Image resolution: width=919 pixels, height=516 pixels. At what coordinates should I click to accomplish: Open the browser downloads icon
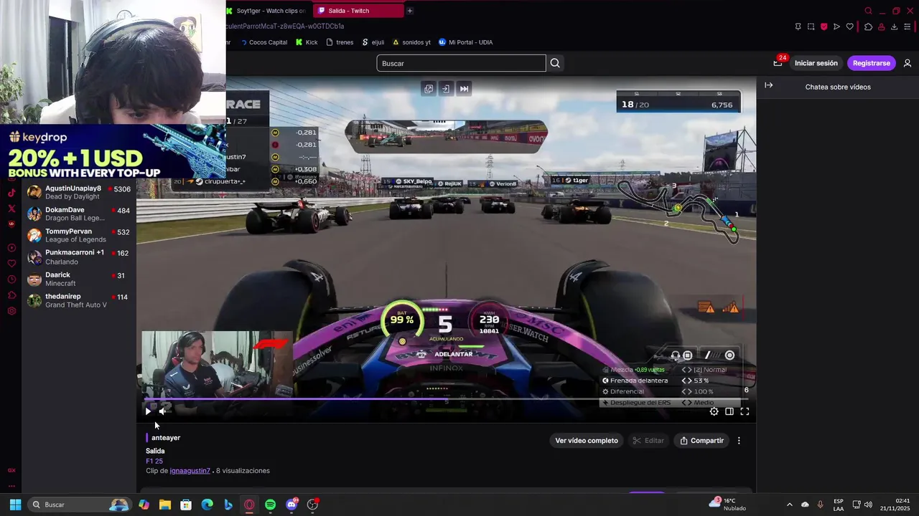(x=894, y=27)
